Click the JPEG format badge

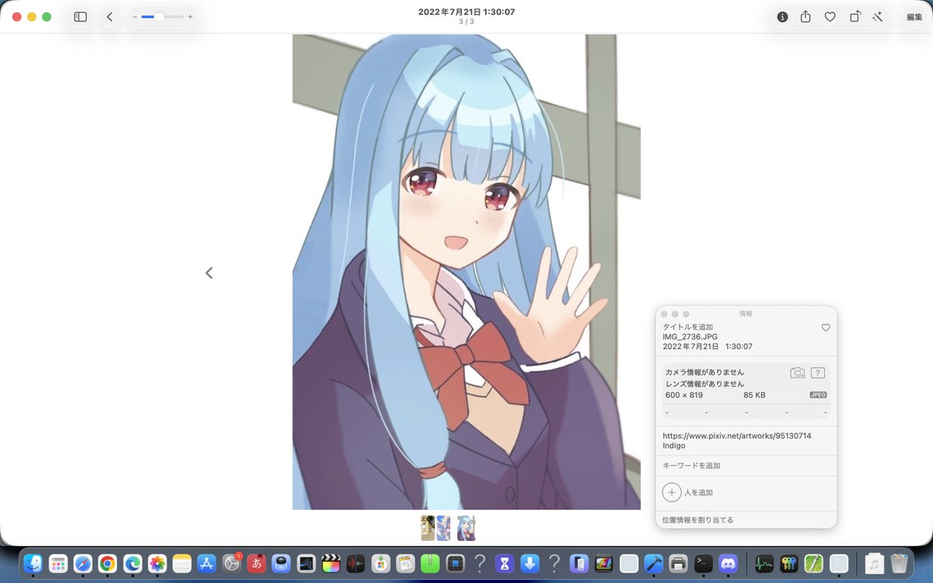tap(818, 395)
